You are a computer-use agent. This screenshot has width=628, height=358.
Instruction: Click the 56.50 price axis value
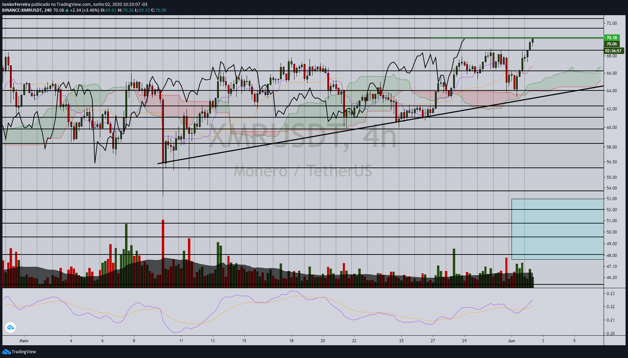pos(612,162)
